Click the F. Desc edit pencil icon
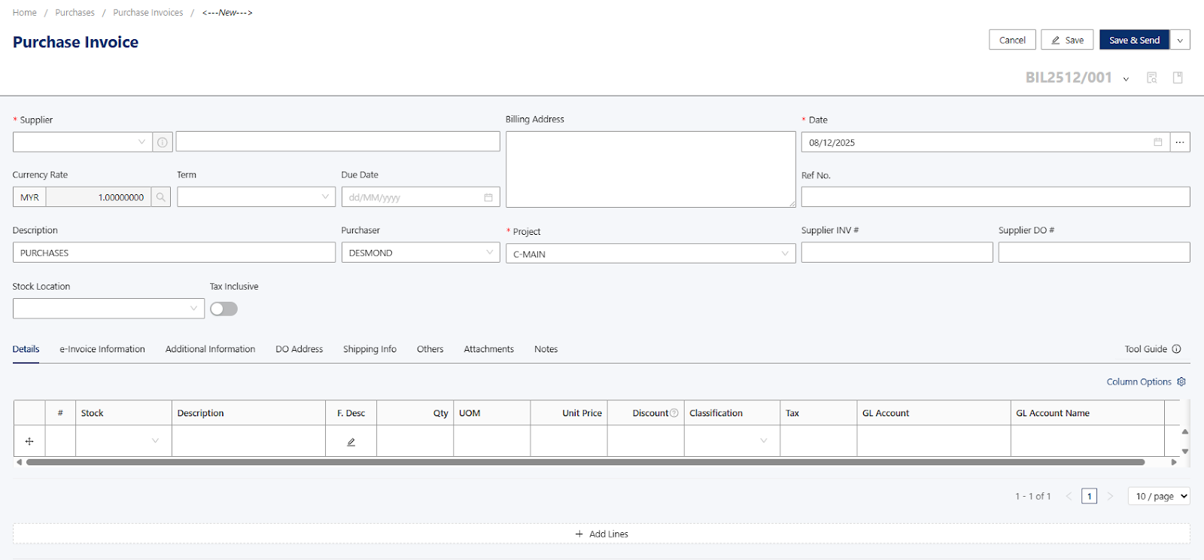 351,442
